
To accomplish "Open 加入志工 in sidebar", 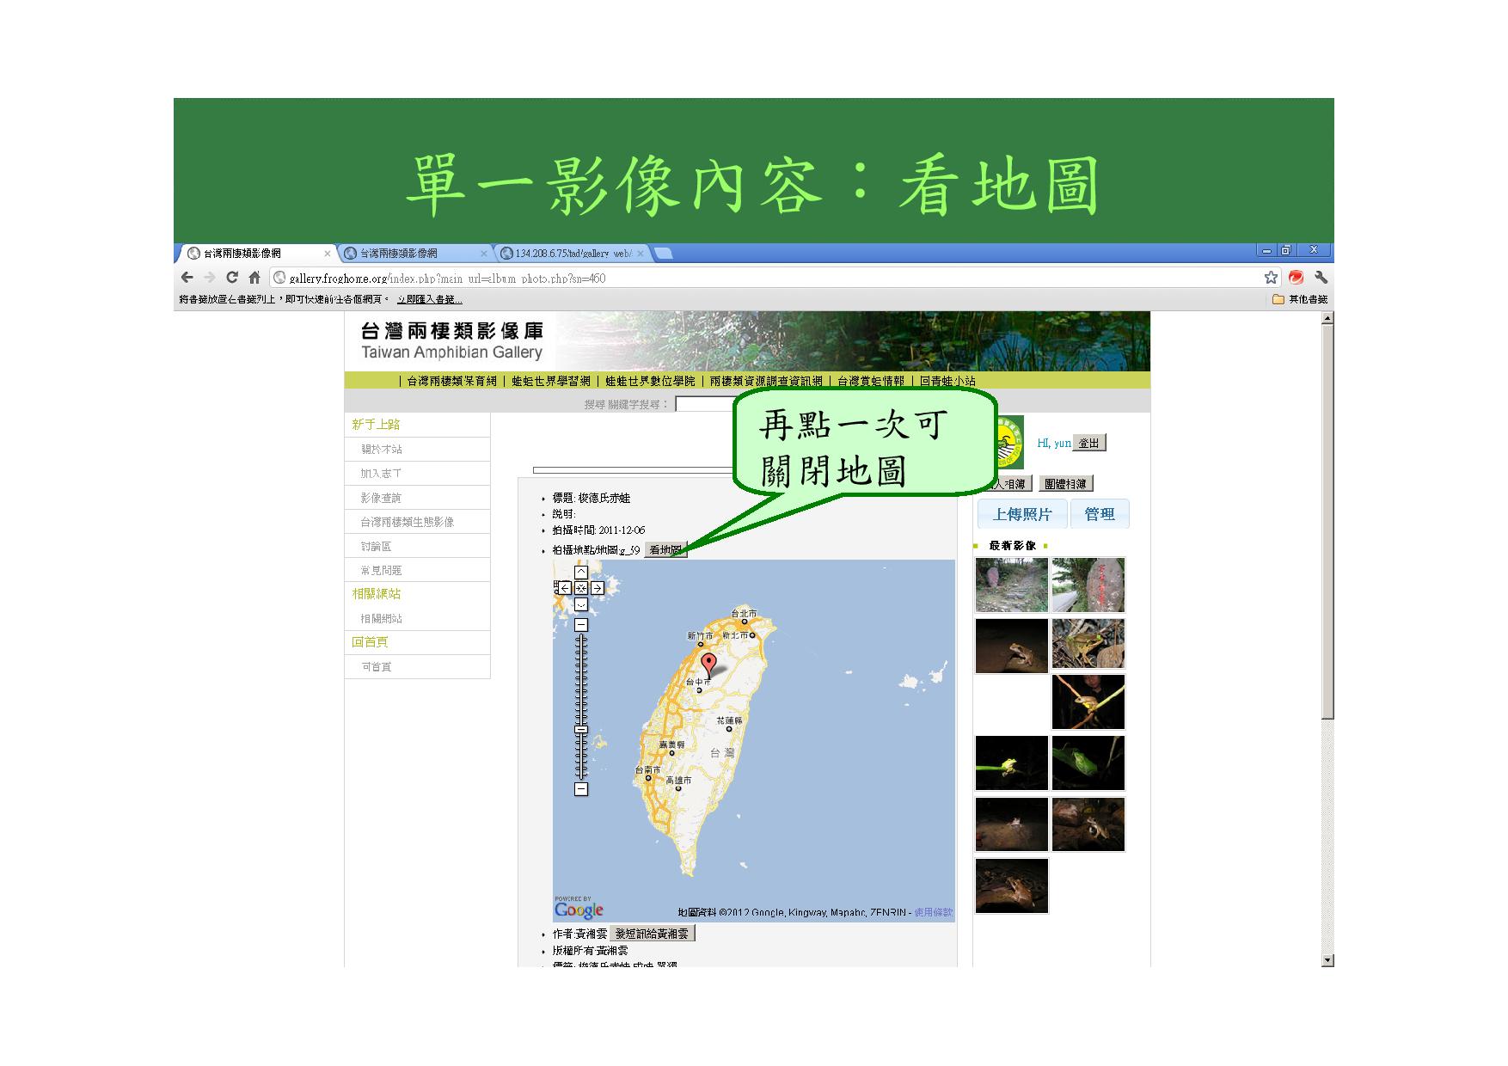I will [x=381, y=473].
